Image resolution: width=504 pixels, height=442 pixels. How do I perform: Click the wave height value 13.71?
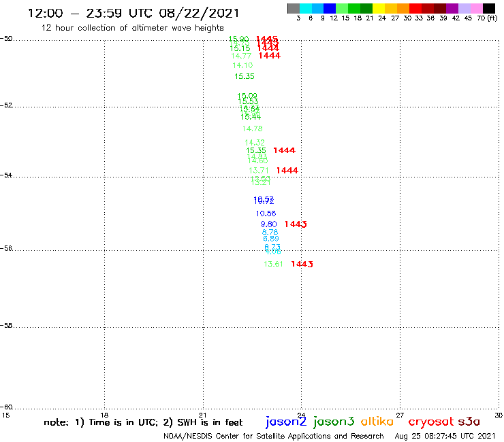point(258,171)
